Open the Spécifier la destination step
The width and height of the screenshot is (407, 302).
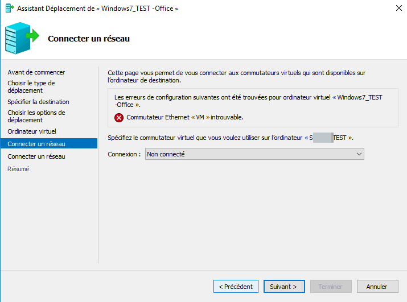38,102
